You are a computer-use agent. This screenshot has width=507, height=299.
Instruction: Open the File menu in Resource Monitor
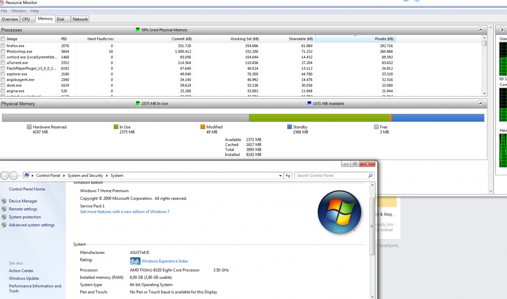click(x=4, y=11)
